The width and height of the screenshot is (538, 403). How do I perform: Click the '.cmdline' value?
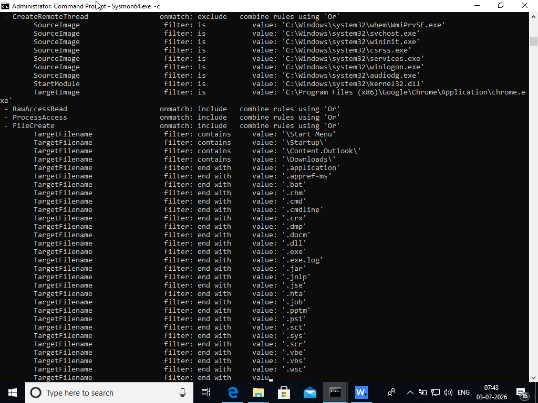coord(303,210)
